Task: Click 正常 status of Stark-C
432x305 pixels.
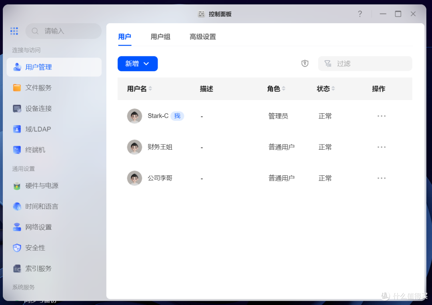Action: point(325,116)
